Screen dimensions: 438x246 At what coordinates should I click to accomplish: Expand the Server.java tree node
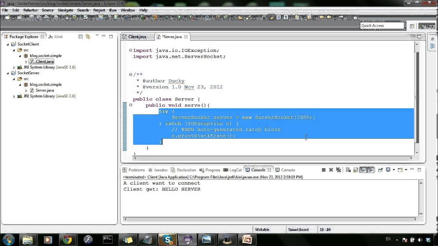click(26, 91)
